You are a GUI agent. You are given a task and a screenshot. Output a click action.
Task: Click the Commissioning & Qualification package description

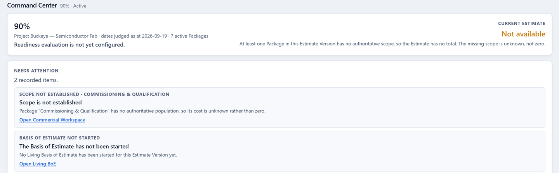[x=142, y=111]
